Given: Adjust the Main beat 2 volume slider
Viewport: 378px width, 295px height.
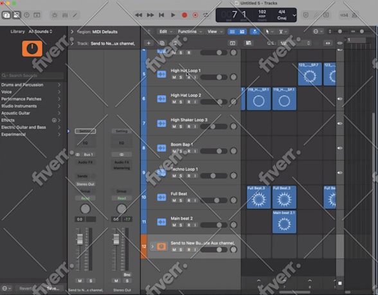Looking at the screenshot, I should click(x=214, y=225).
